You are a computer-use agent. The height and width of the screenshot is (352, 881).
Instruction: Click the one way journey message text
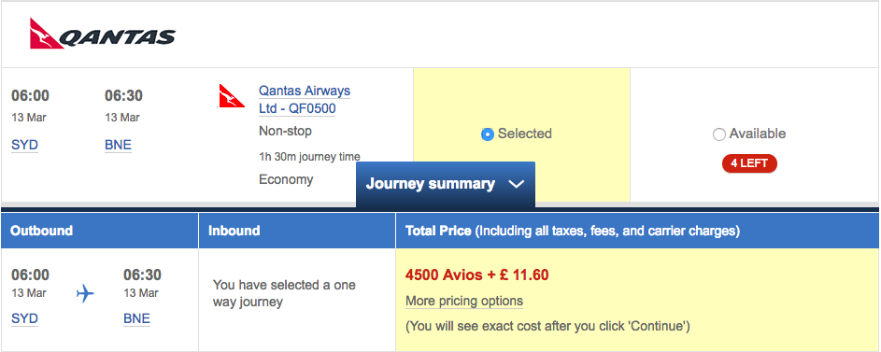point(284,293)
